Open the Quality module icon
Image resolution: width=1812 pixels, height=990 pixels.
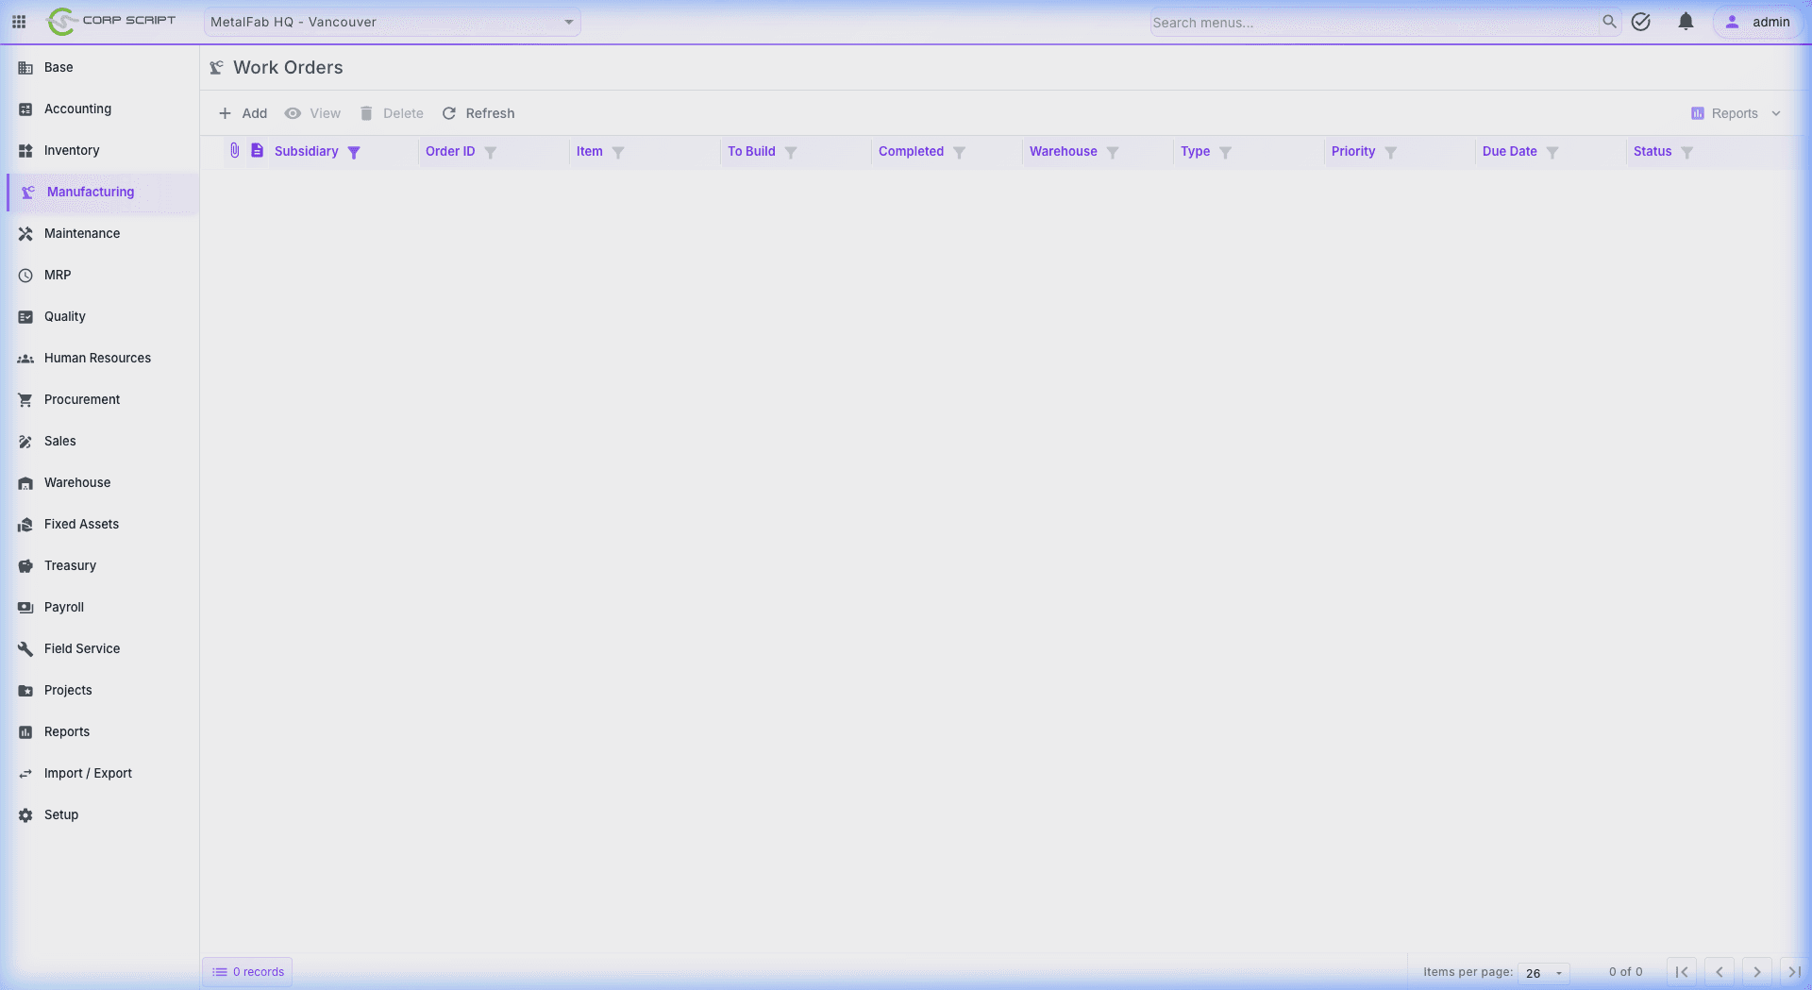click(25, 316)
